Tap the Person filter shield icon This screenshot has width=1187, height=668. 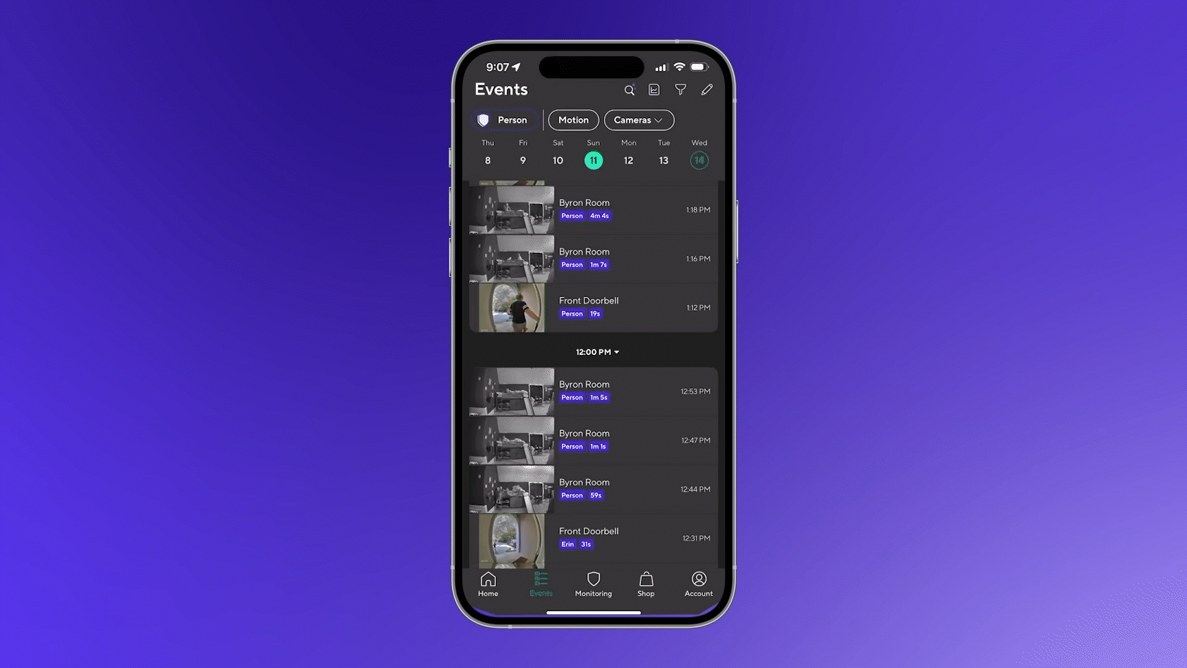point(484,119)
